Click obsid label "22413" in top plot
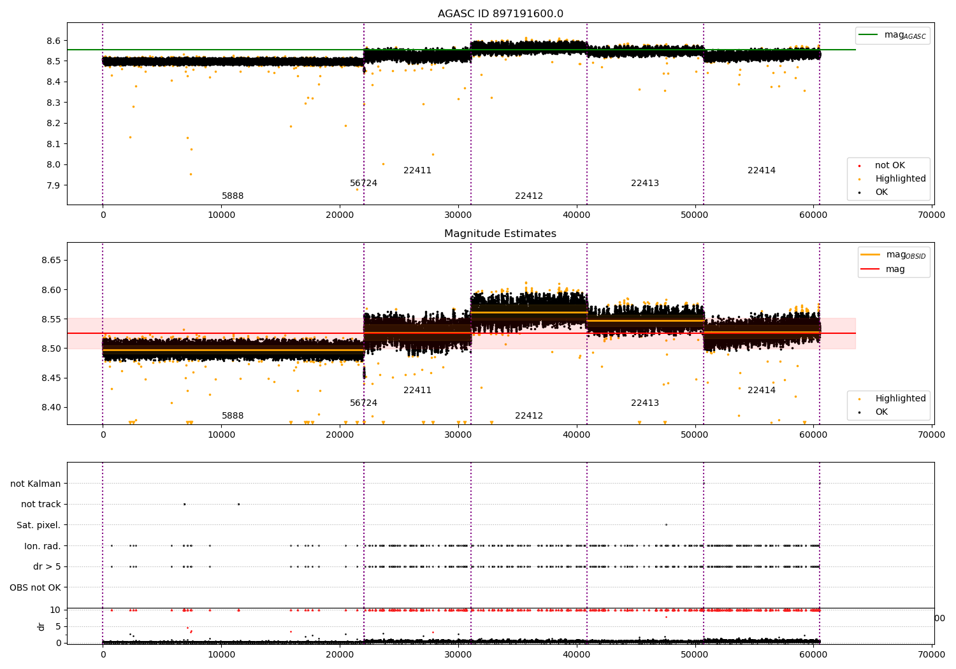This screenshot has width=956, height=669. coord(645,183)
